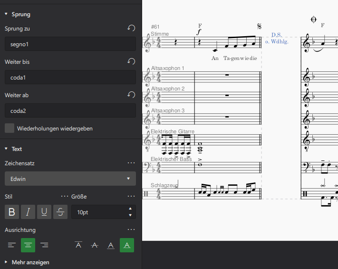Reset the 'Weiter bis' field
The width and height of the screenshot is (338, 269).
click(131, 62)
